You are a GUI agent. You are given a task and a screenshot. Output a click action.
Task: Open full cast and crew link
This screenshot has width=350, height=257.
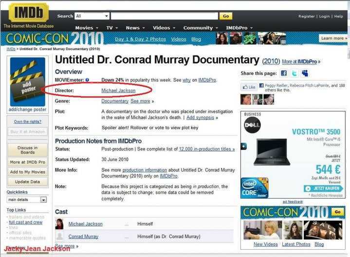[25, 222]
